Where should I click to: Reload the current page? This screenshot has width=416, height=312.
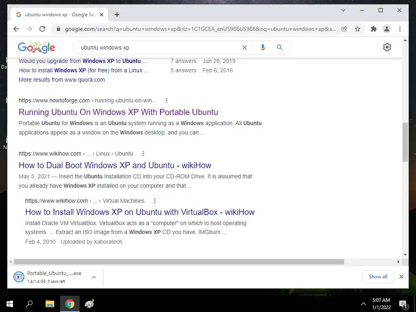tap(42, 29)
